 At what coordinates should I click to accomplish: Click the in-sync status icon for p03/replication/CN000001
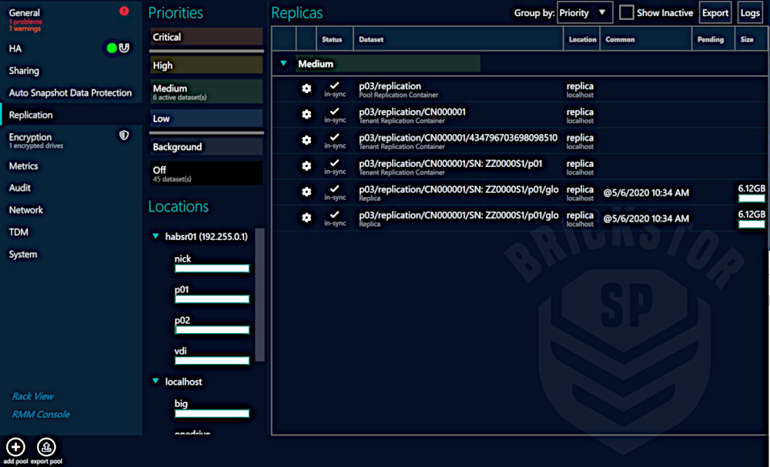335,115
